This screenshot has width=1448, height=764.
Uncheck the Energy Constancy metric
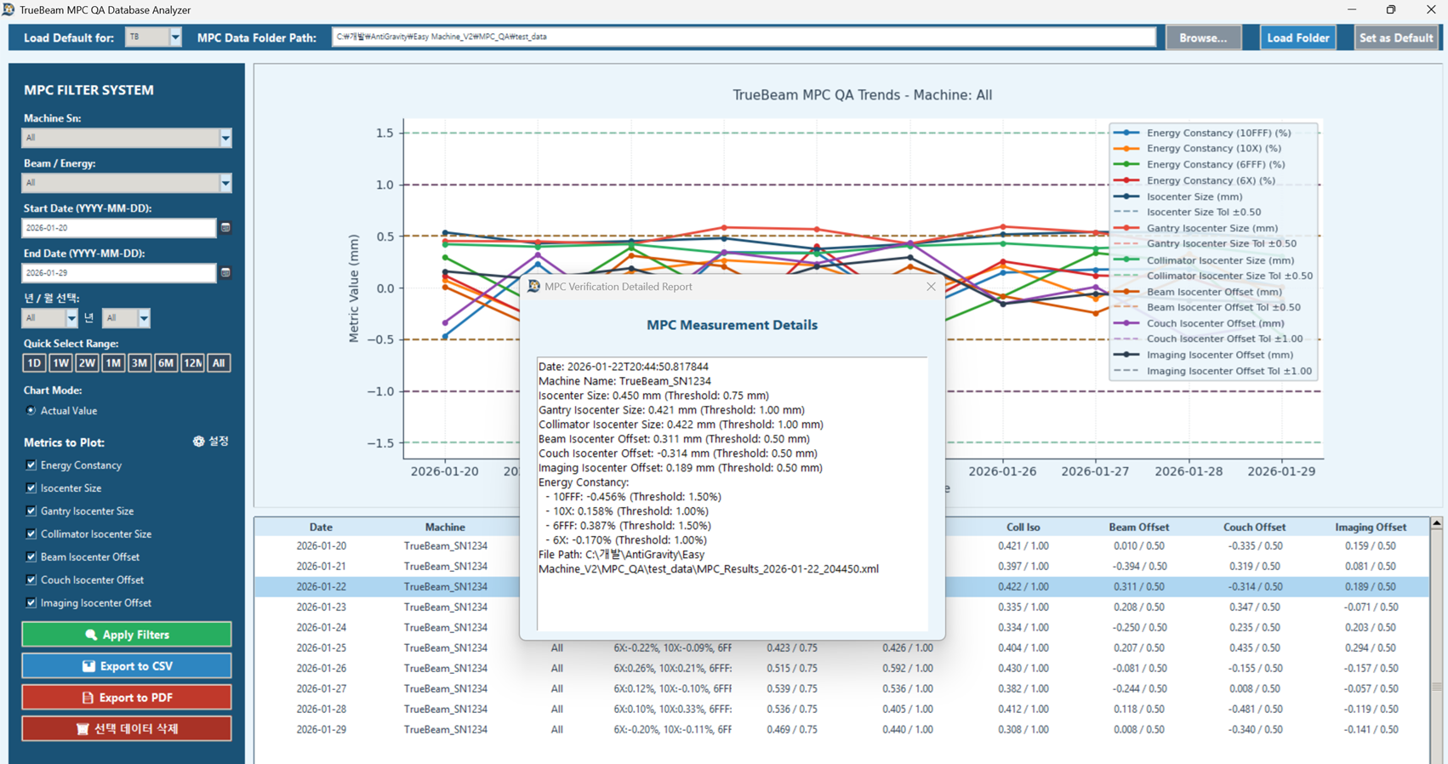31,465
